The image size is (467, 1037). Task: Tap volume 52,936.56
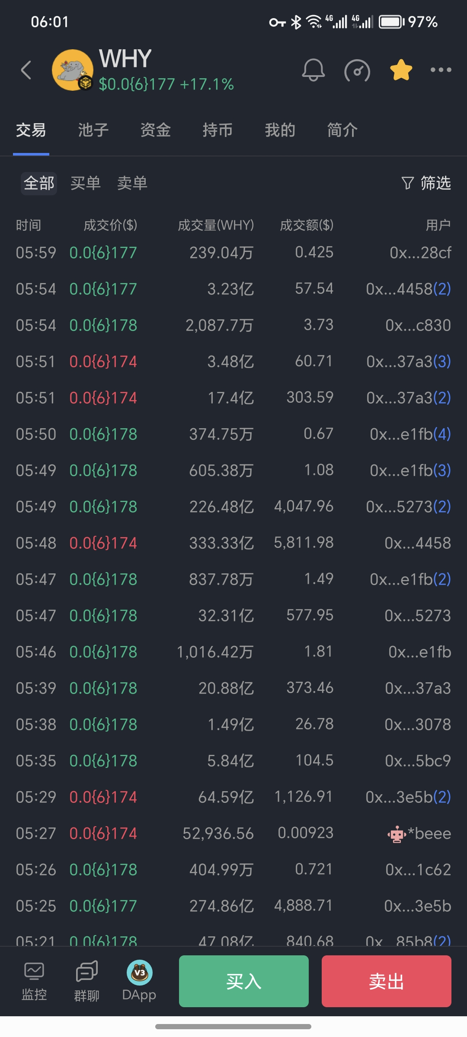coord(218,833)
